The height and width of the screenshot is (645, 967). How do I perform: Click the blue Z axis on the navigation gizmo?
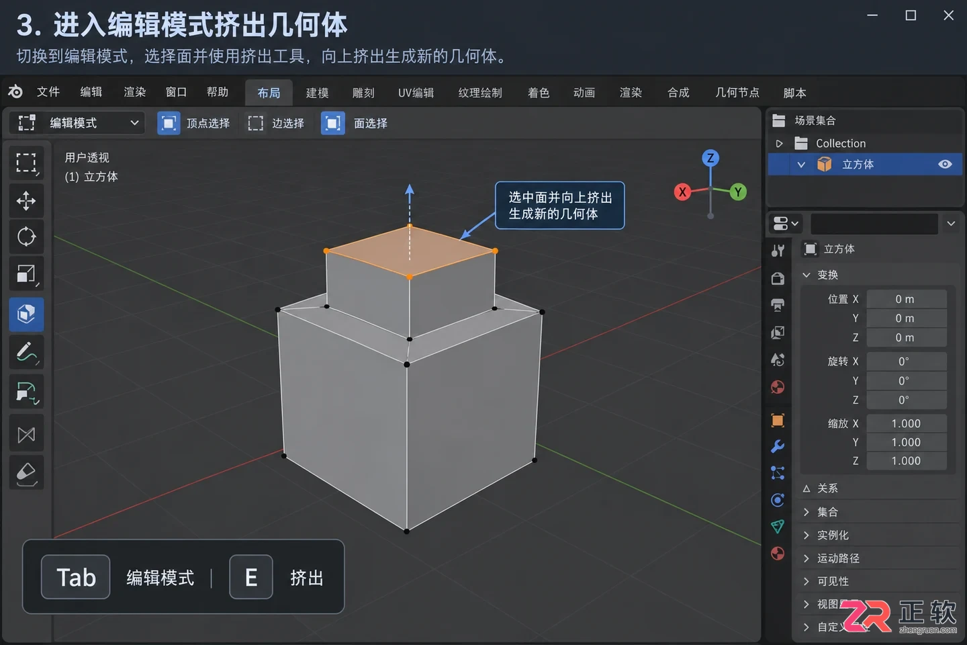(x=710, y=159)
